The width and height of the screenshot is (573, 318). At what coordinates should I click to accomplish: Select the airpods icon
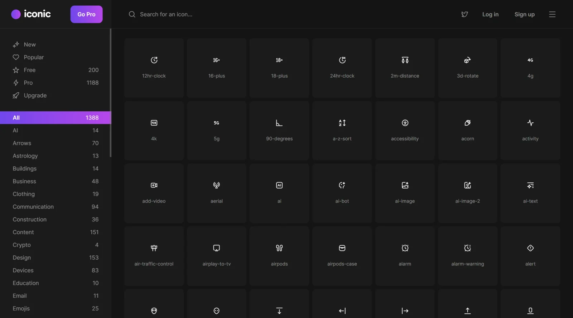[279, 256]
